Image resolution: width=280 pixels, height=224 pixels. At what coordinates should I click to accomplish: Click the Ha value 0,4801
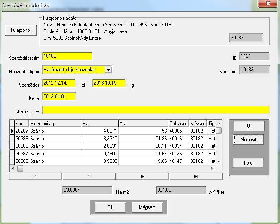coord(100,154)
